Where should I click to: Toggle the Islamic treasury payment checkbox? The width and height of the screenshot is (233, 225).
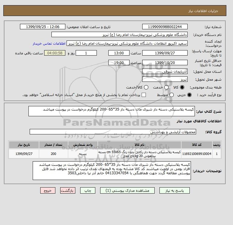pyautogui.click(x=144, y=95)
